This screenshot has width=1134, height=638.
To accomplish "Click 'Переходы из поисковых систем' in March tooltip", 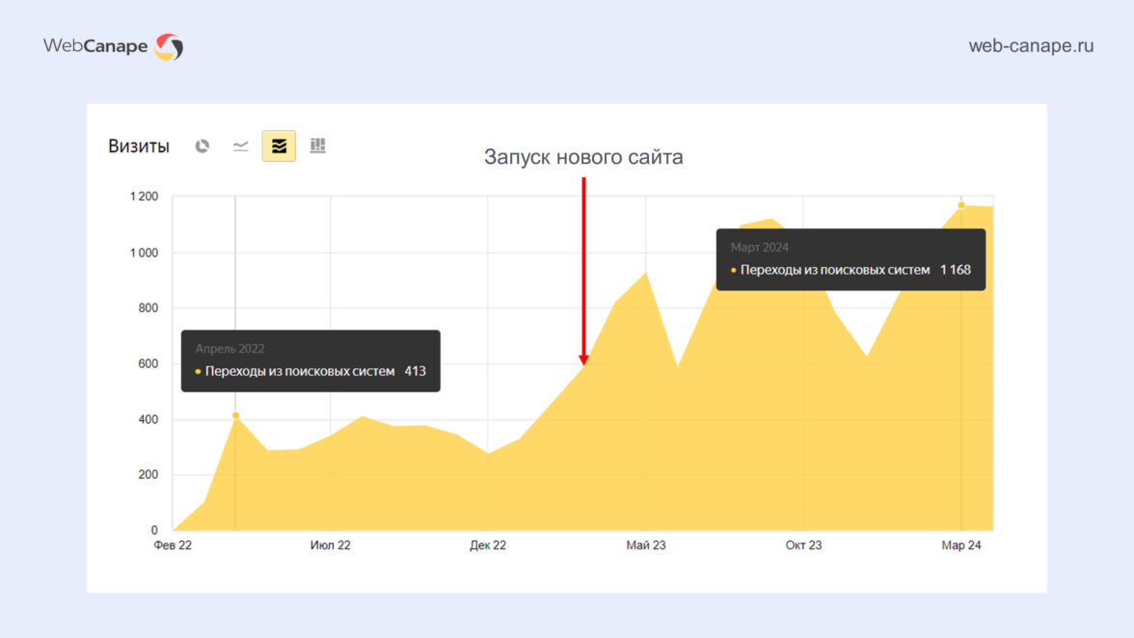I will [835, 270].
